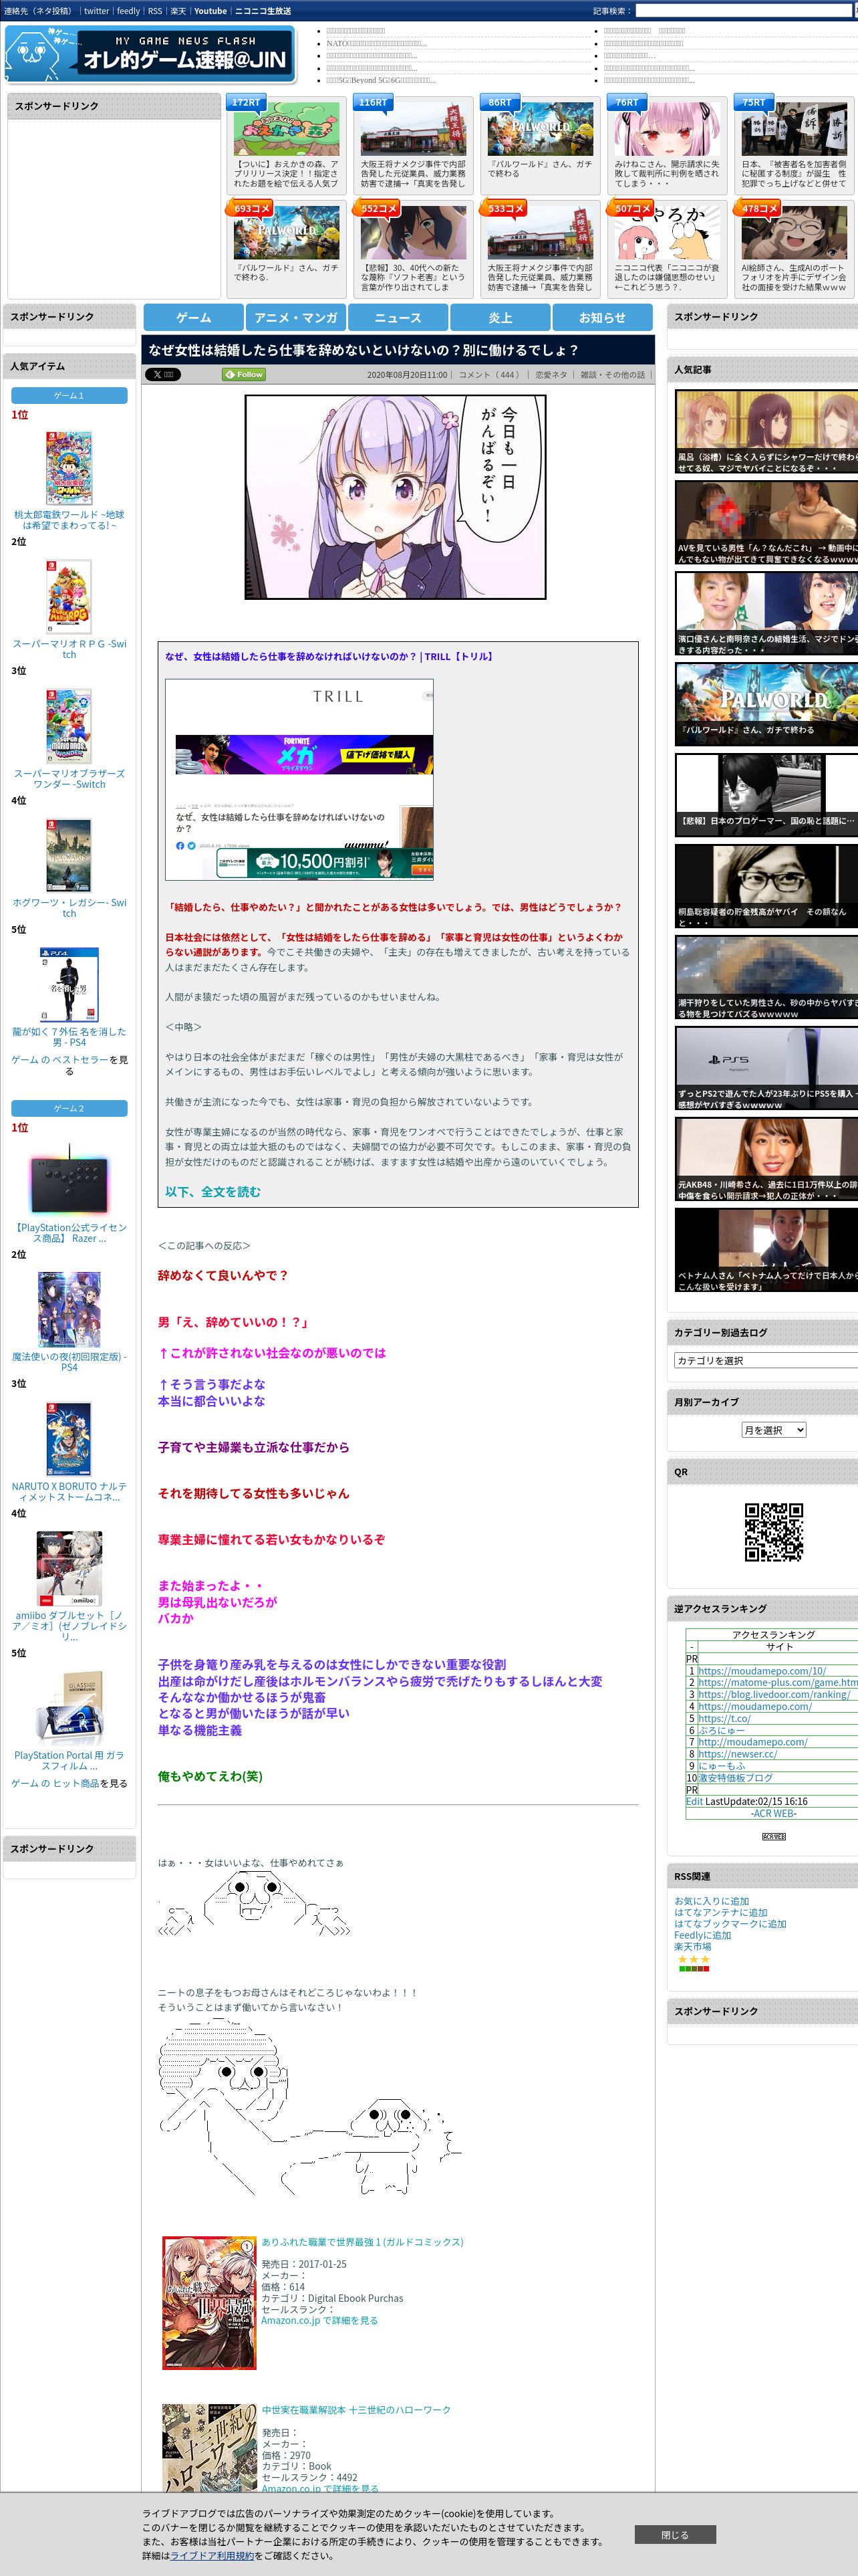Click the お気に入りに追加 link
The width and height of the screenshot is (858, 2576).
(x=711, y=1901)
